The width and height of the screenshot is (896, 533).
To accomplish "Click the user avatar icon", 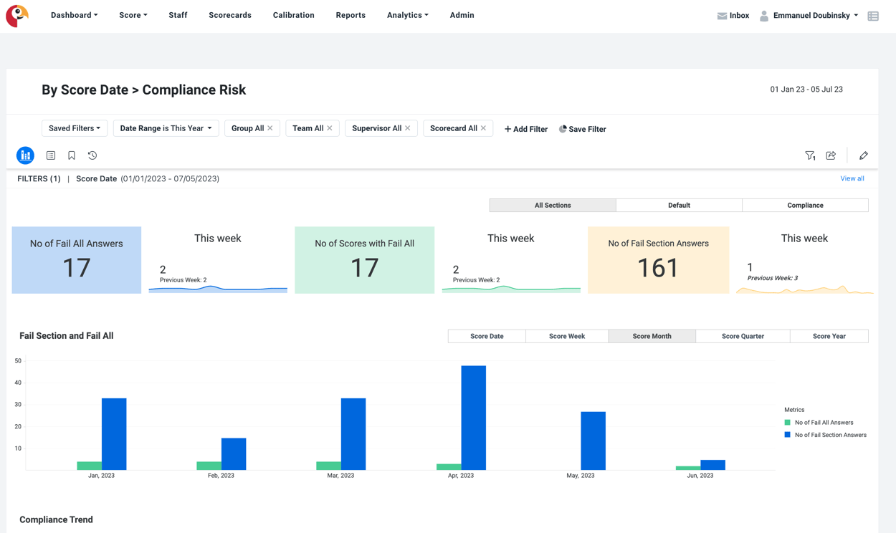I will (x=764, y=16).
